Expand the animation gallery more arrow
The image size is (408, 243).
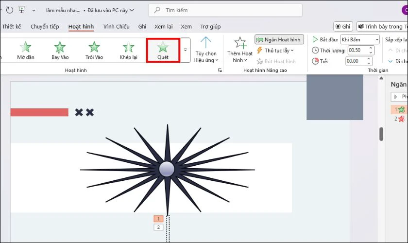pyautogui.click(x=185, y=50)
